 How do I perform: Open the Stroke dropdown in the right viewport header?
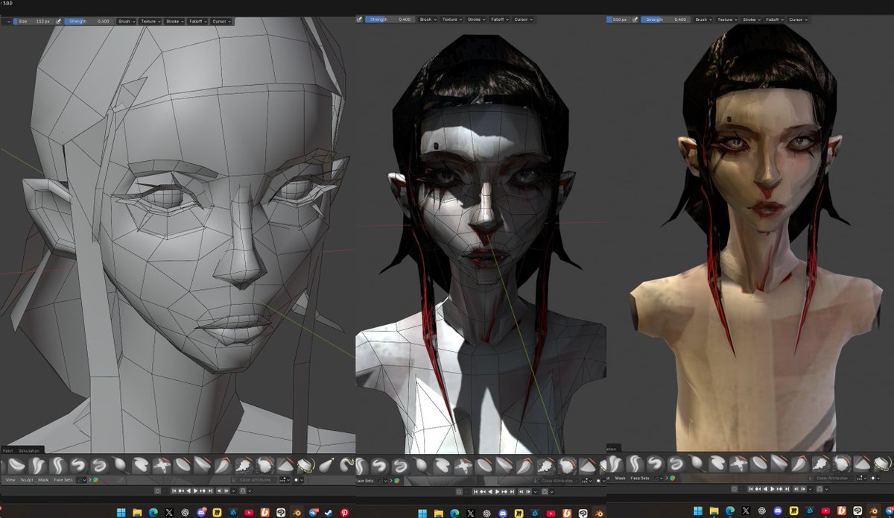pos(752,20)
